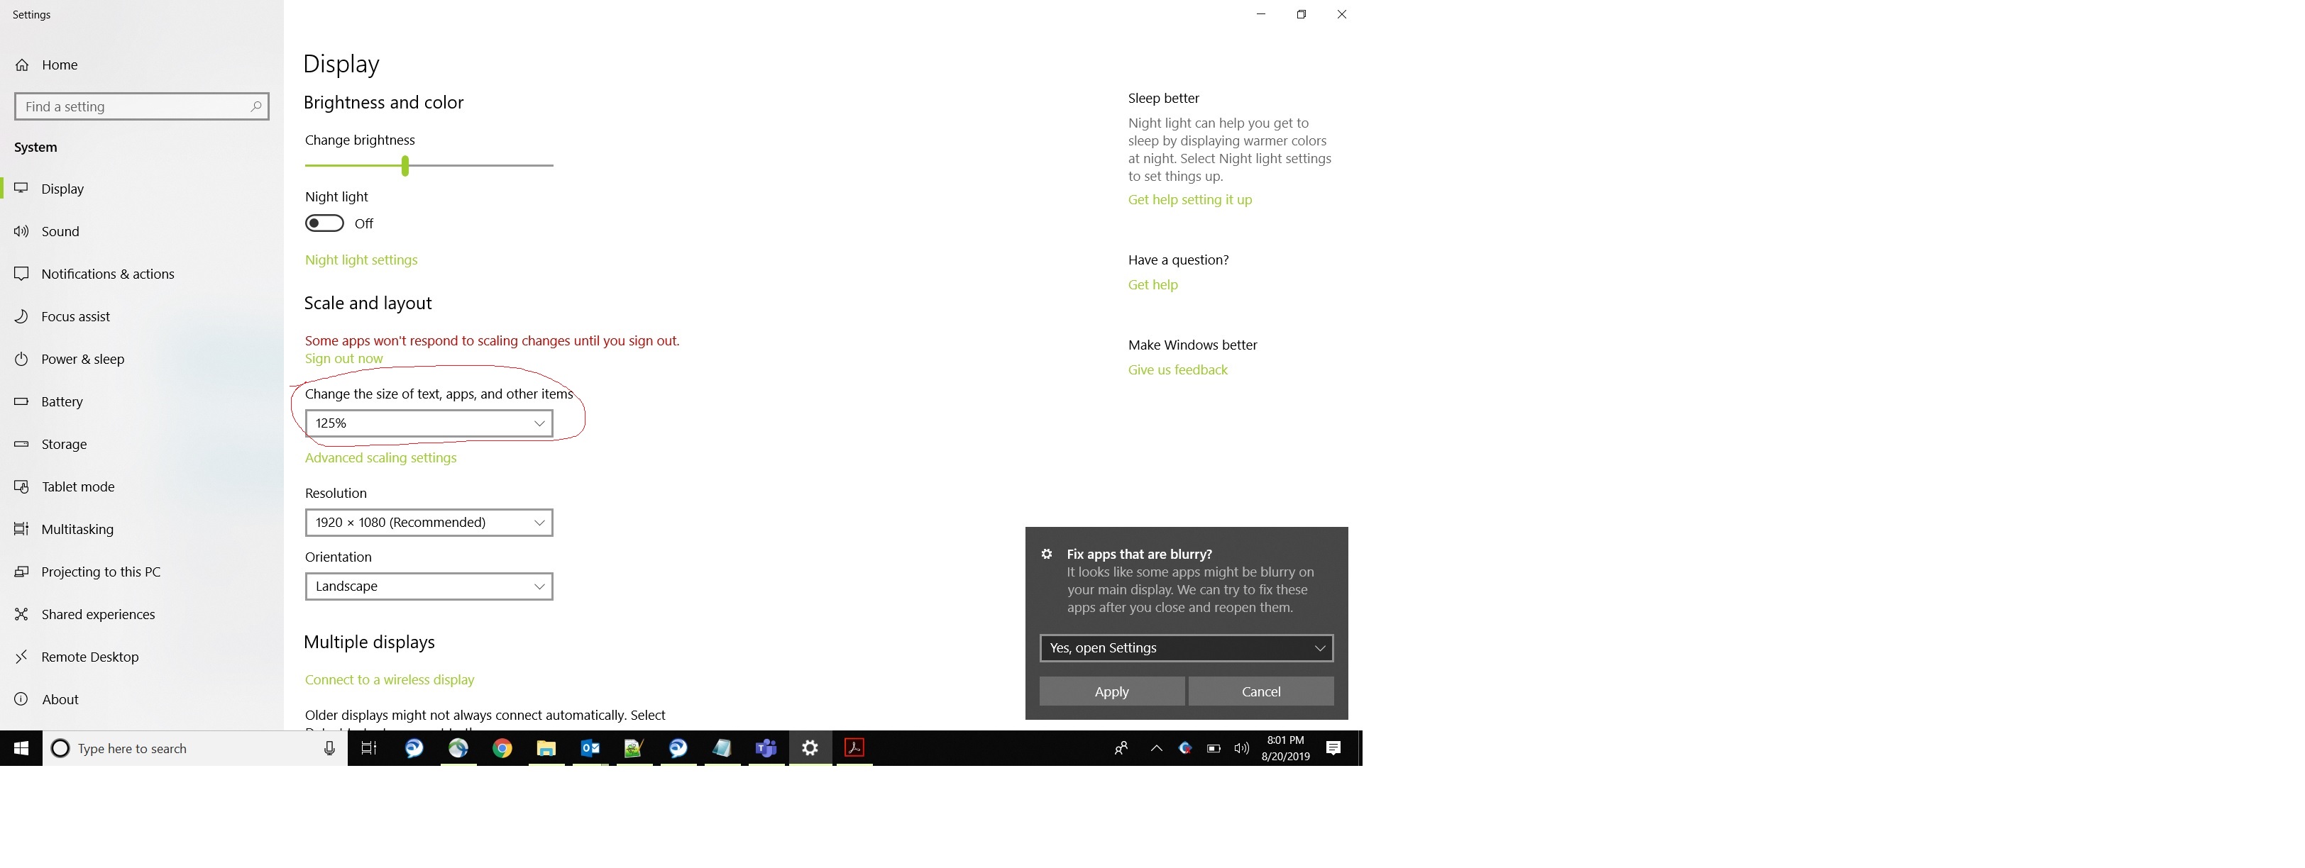Open the 125% scaling dropdown
2305x868 pixels.
click(x=429, y=424)
